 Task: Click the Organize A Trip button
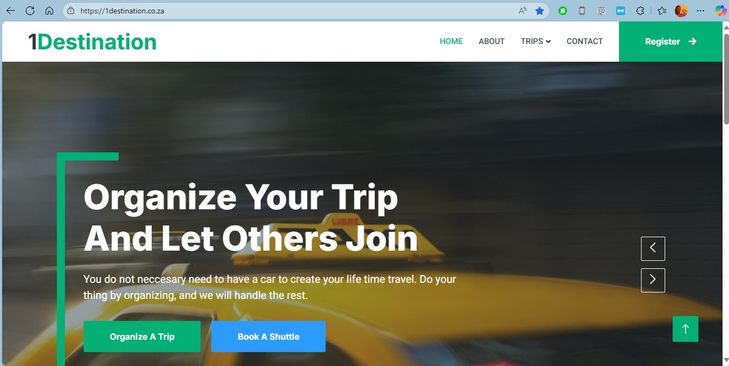tap(142, 336)
